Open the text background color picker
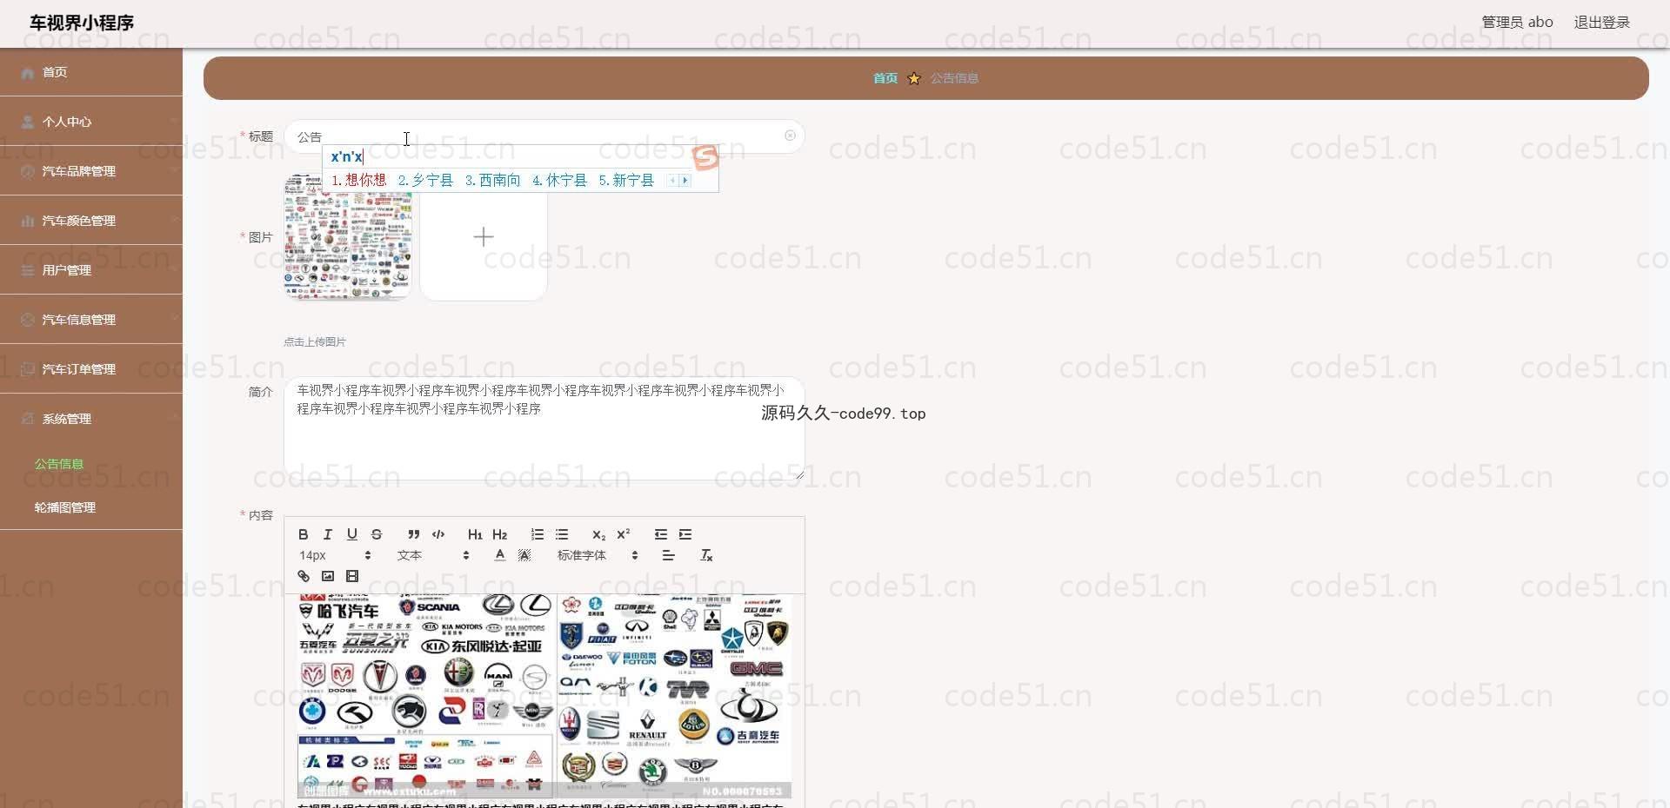Viewport: 1670px width, 808px height. click(x=524, y=555)
